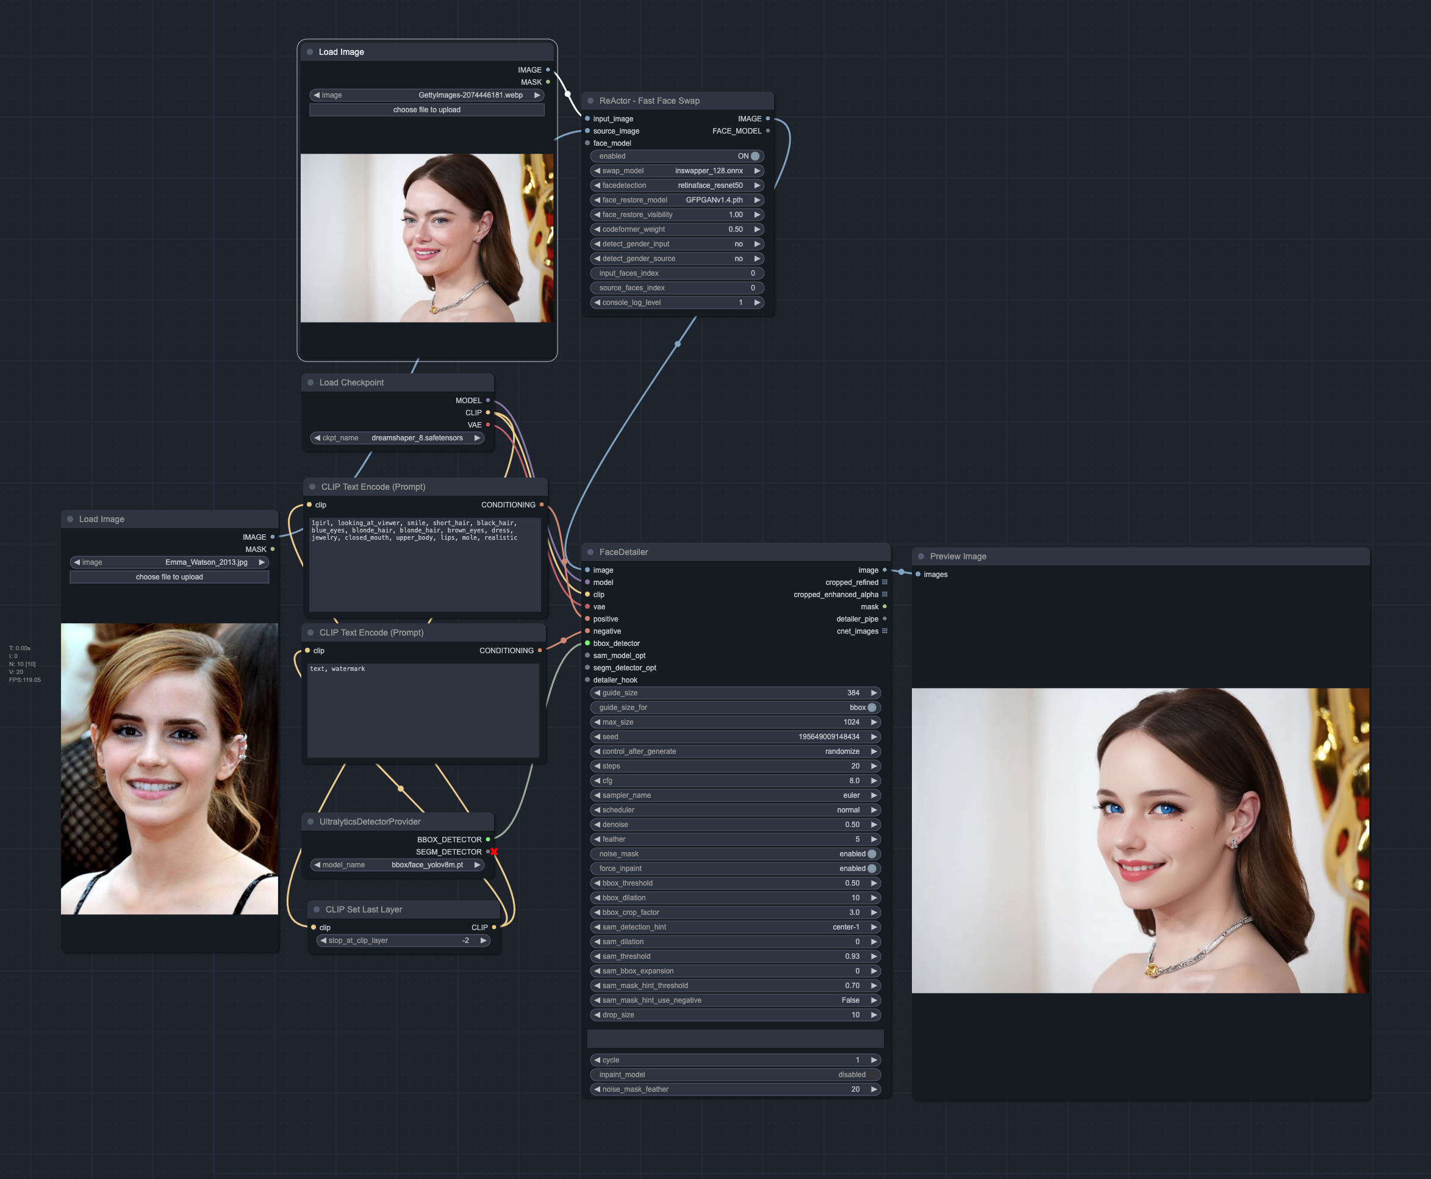Click the FaceDetailer node collapse dot
Screen dimensions: 1431x1179
590,552
